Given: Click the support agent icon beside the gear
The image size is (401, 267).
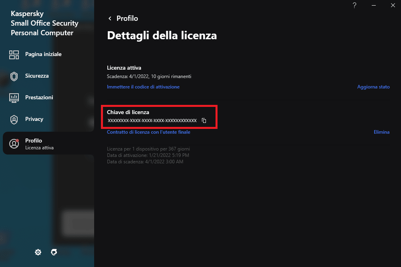Looking at the screenshot, I should [54, 252].
